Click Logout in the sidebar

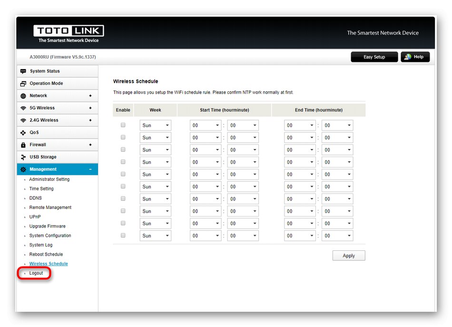[36, 273]
